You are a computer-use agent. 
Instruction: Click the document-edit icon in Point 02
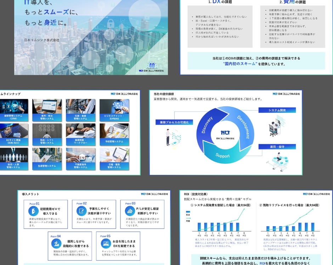pyautogui.click(x=81, y=211)
